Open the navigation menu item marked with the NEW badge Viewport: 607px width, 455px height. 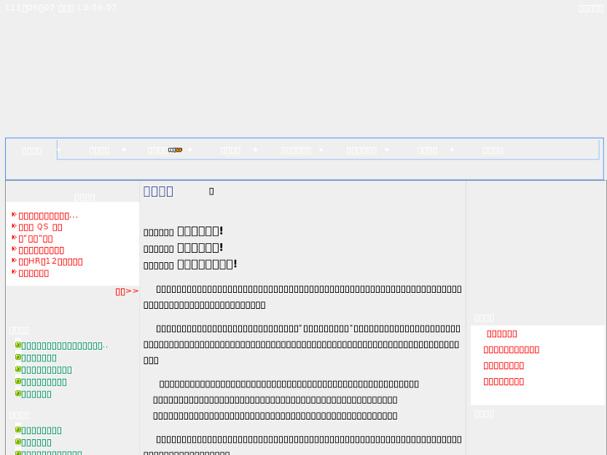(158, 150)
